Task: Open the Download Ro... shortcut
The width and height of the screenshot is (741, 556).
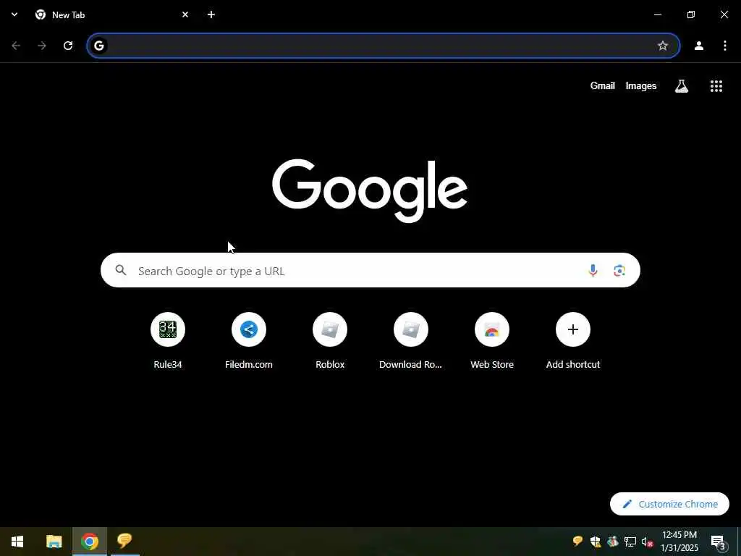Action: pos(411,340)
